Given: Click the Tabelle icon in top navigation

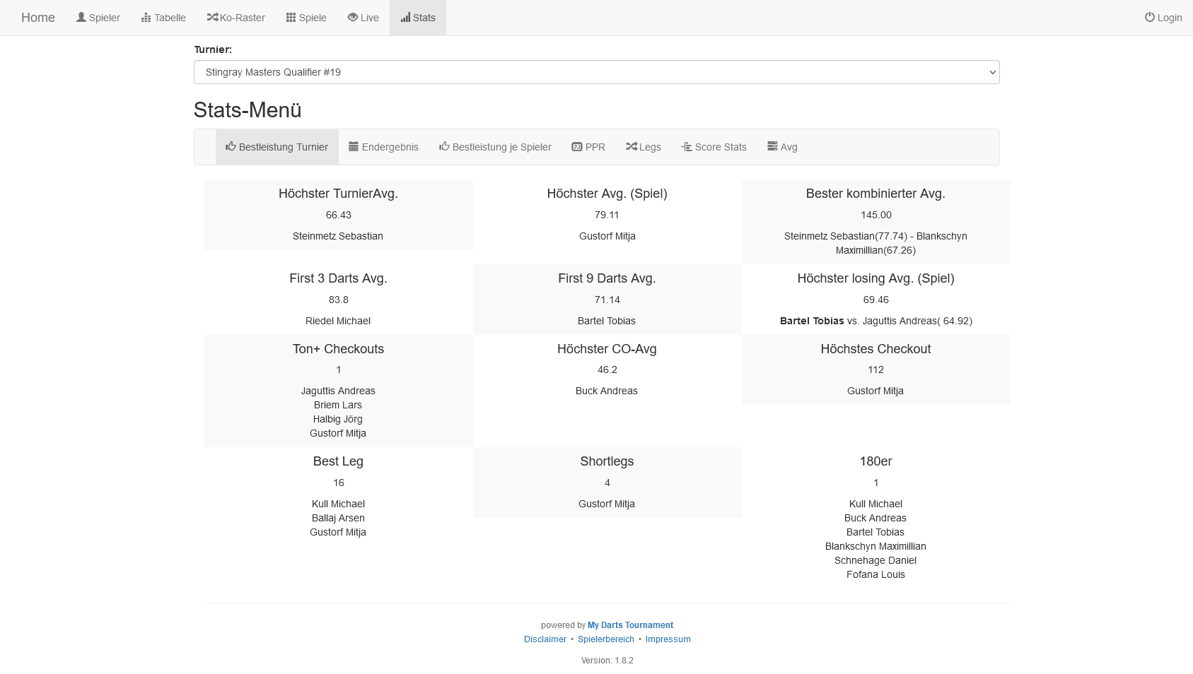Looking at the screenshot, I should [146, 17].
